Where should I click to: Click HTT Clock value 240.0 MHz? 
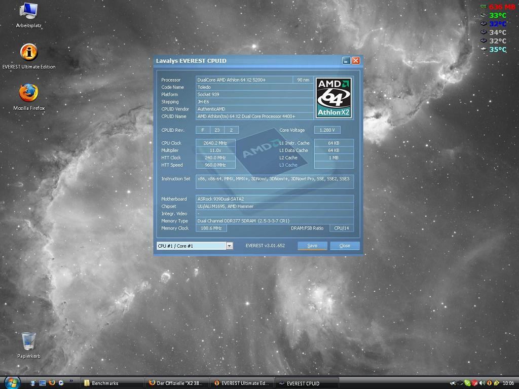tap(215, 158)
